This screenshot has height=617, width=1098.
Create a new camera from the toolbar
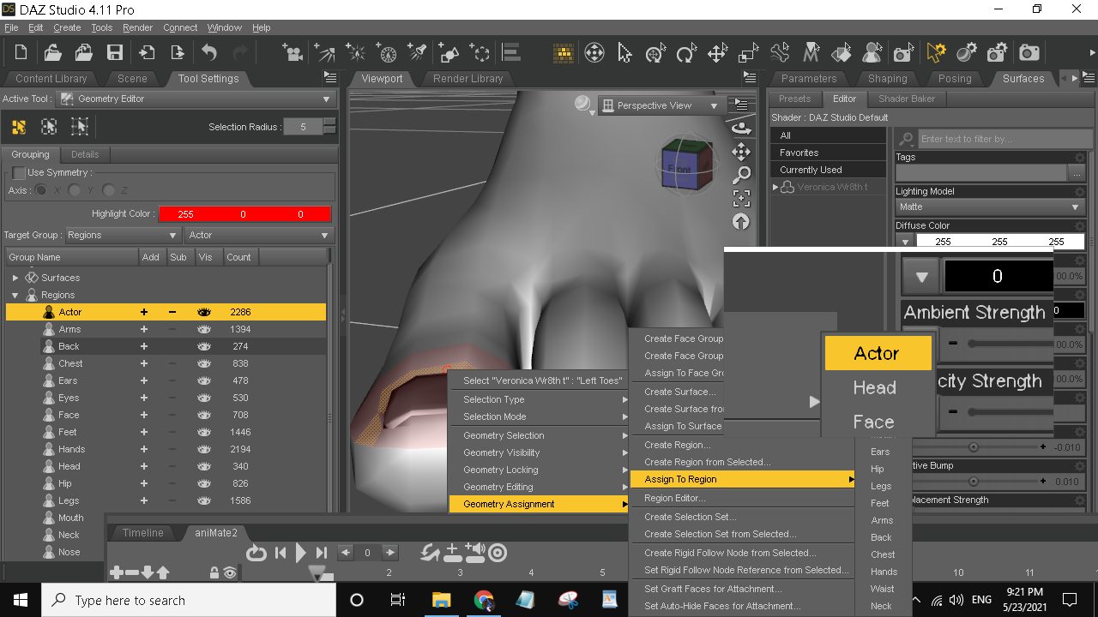293,53
